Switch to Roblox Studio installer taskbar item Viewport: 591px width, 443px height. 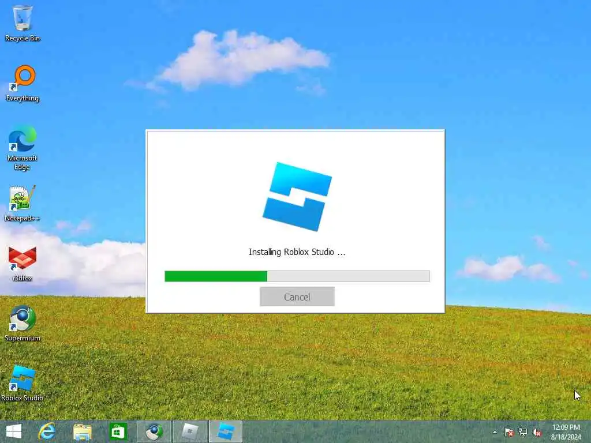tap(226, 431)
